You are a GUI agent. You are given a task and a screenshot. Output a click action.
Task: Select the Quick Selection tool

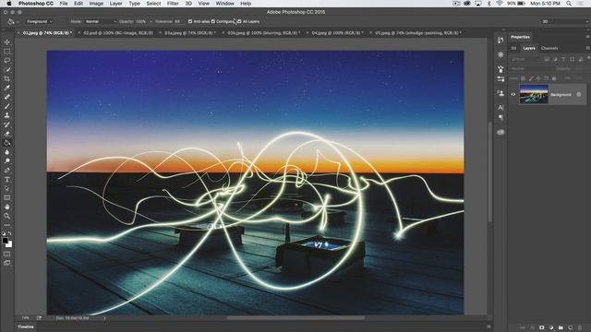(7, 70)
